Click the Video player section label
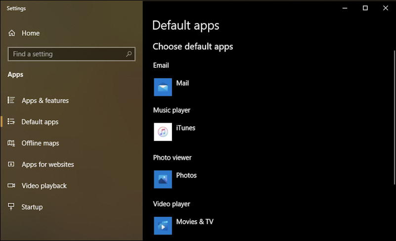The height and width of the screenshot is (241, 396). click(172, 204)
